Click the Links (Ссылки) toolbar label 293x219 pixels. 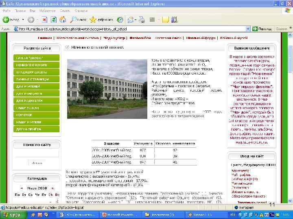282,29
